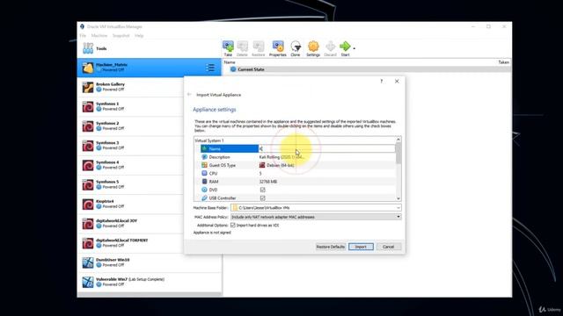Select the digitalworld.local JOY machine

tap(131, 224)
